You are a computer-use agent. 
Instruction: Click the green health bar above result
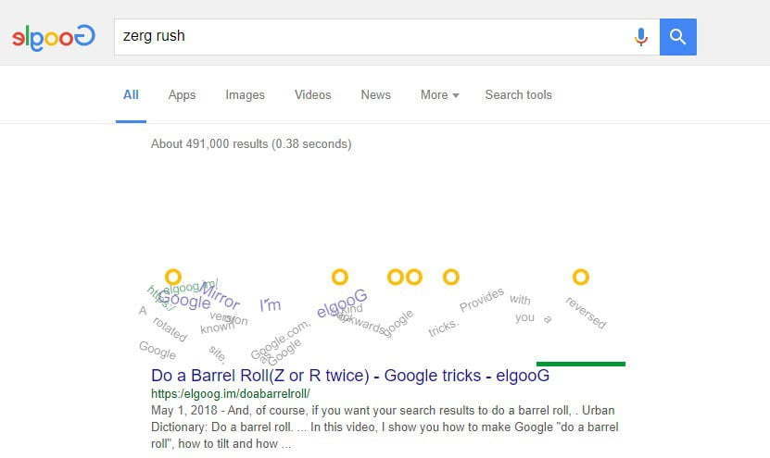581,364
